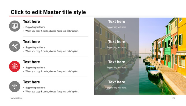Open the www.islide.cc footer link
This screenshot has height=106, width=186.
[x=16, y=98]
